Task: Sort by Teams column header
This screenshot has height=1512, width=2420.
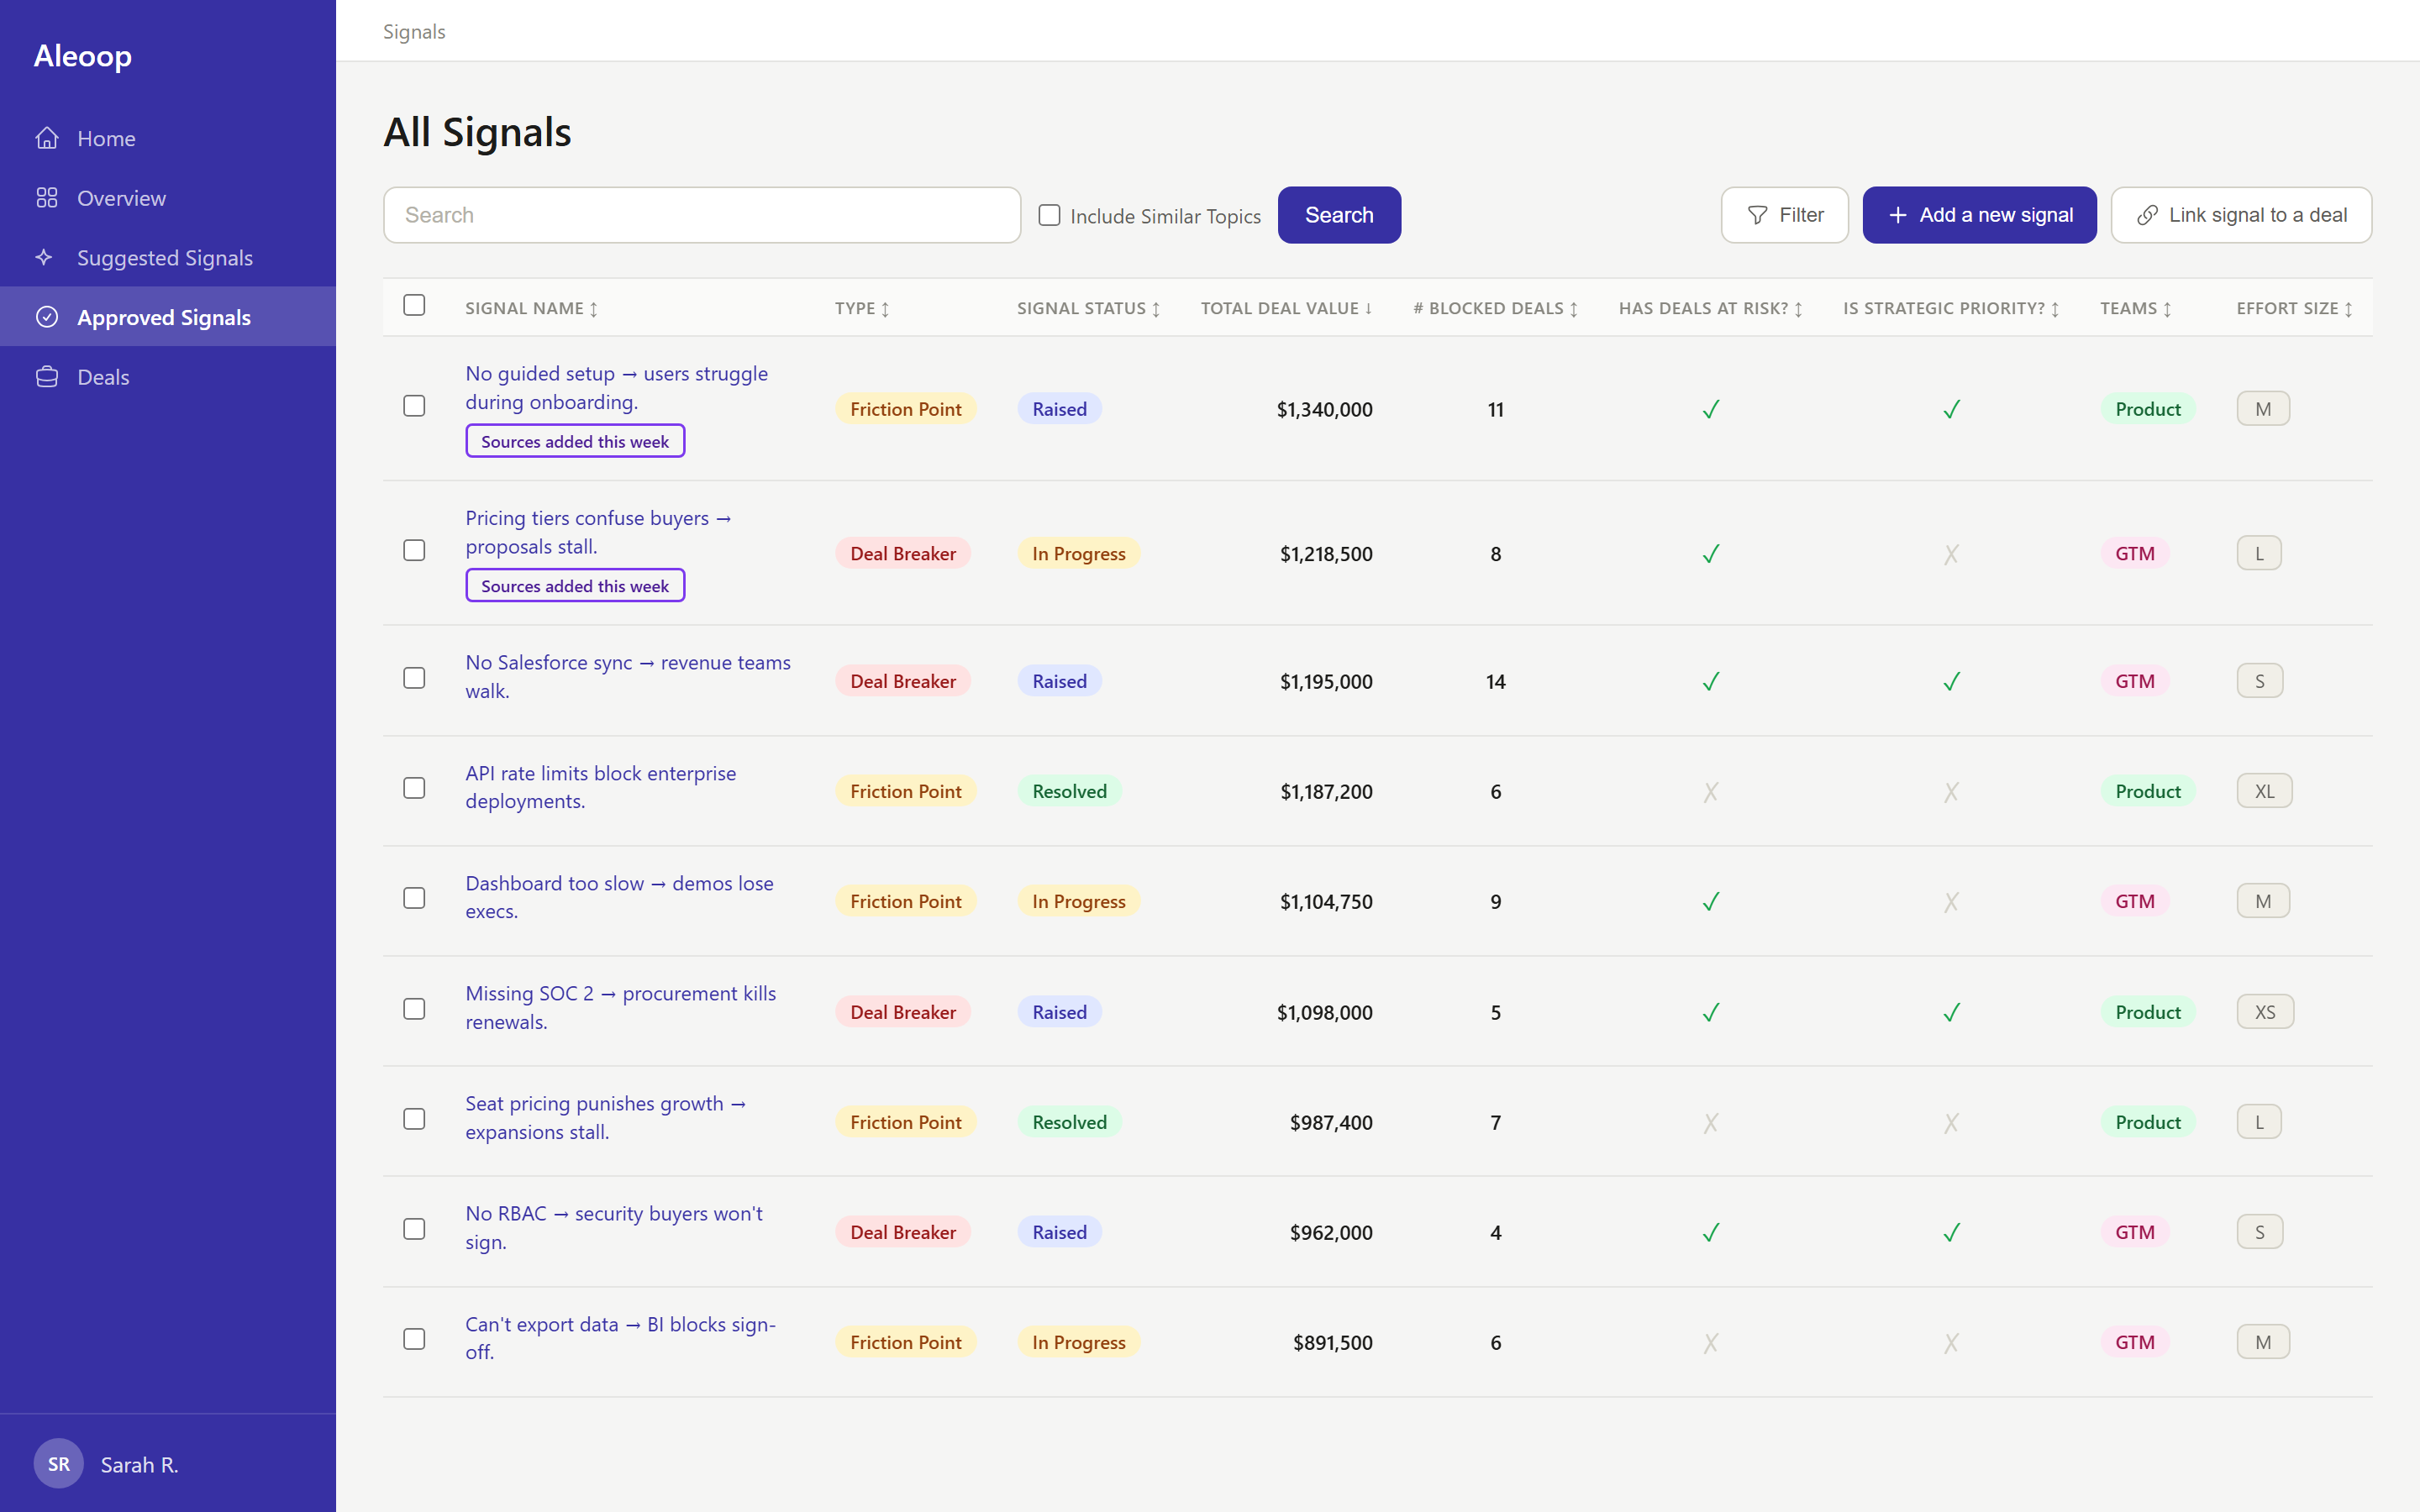Action: click(2135, 308)
